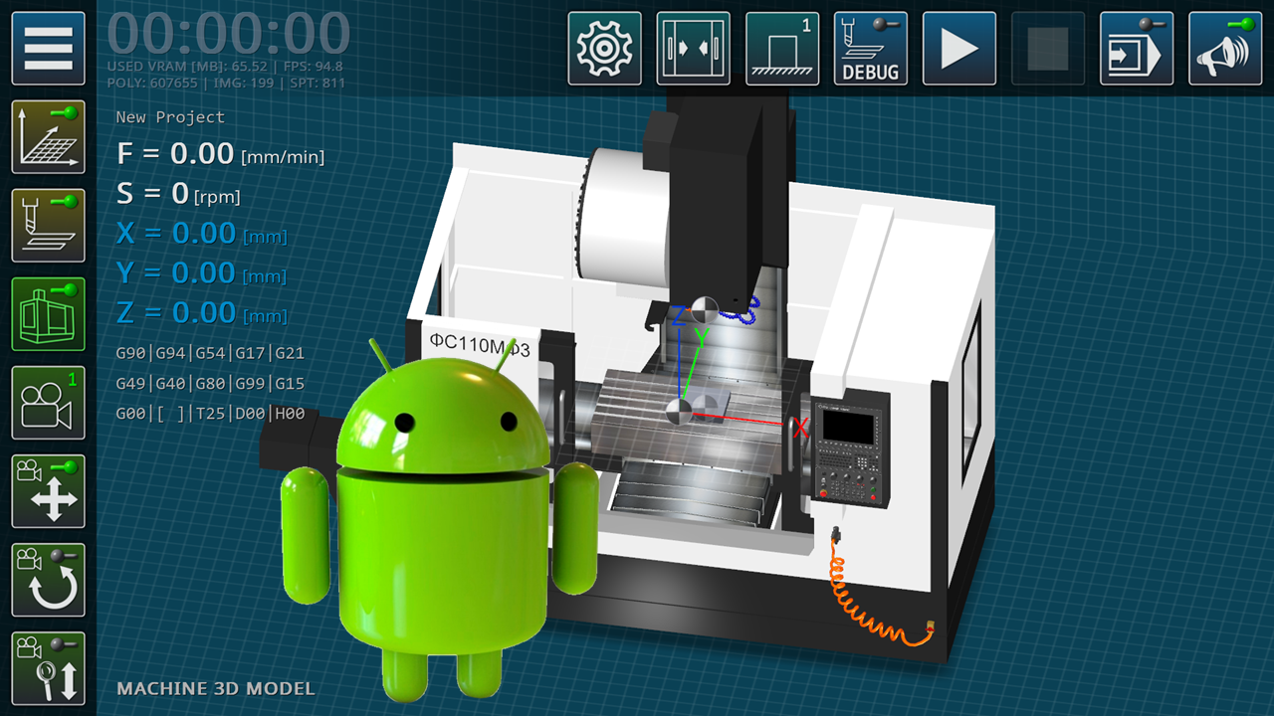1274x716 pixels.
Task: Click the CNC control panel on machine
Action: [850, 447]
